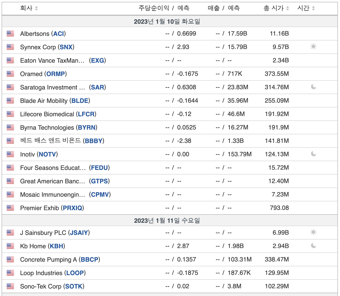The width and height of the screenshot is (340, 296).
Task: Click the flag icon beside Inotiv
Action: coord(10,154)
